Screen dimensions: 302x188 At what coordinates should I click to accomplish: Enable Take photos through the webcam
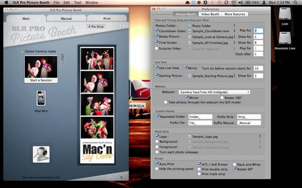[166, 102]
